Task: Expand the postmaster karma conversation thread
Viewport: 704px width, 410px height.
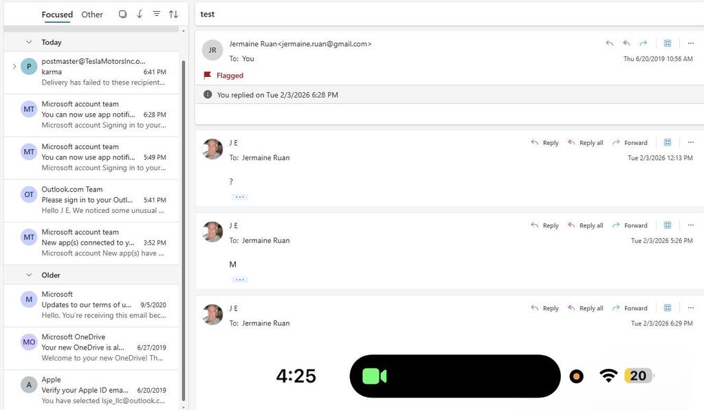Action: click(14, 67)
